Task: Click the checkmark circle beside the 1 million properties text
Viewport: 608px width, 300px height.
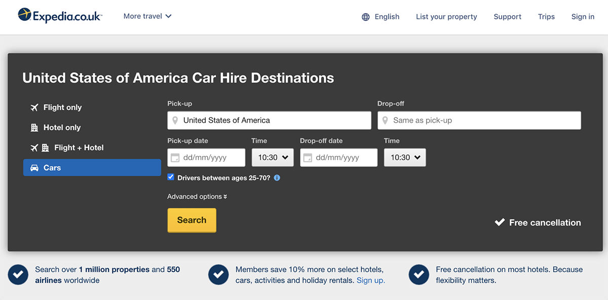Action: coord(18,274)
